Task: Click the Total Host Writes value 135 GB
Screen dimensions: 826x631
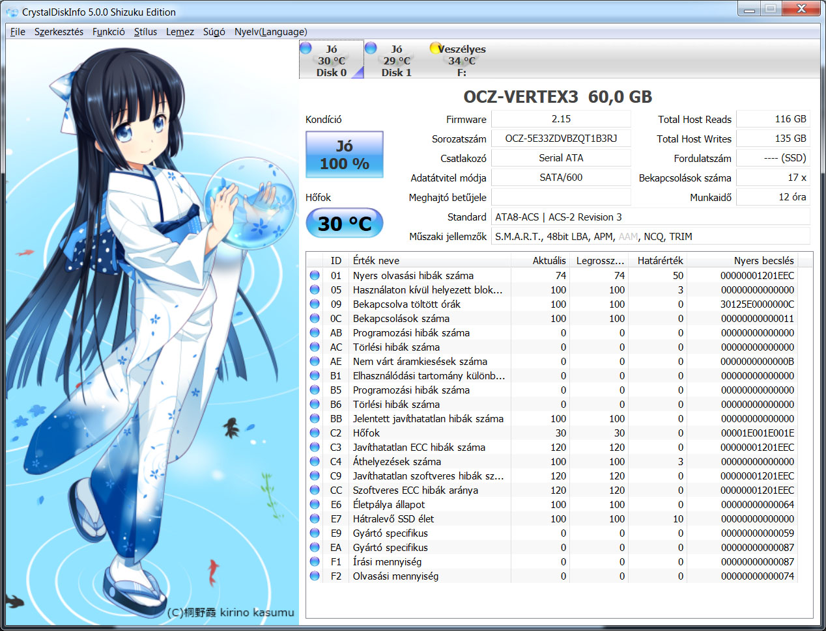Action: (773, 139)
